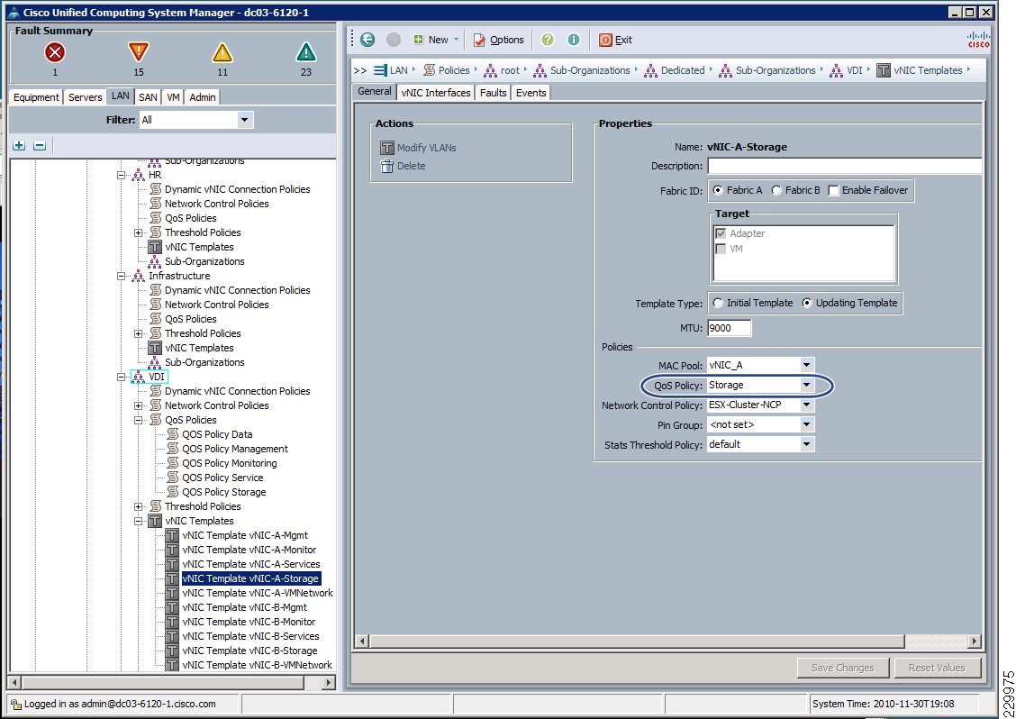Switch to the Servers tab
The image size is (1016, 719).
(x=85, y=97)
